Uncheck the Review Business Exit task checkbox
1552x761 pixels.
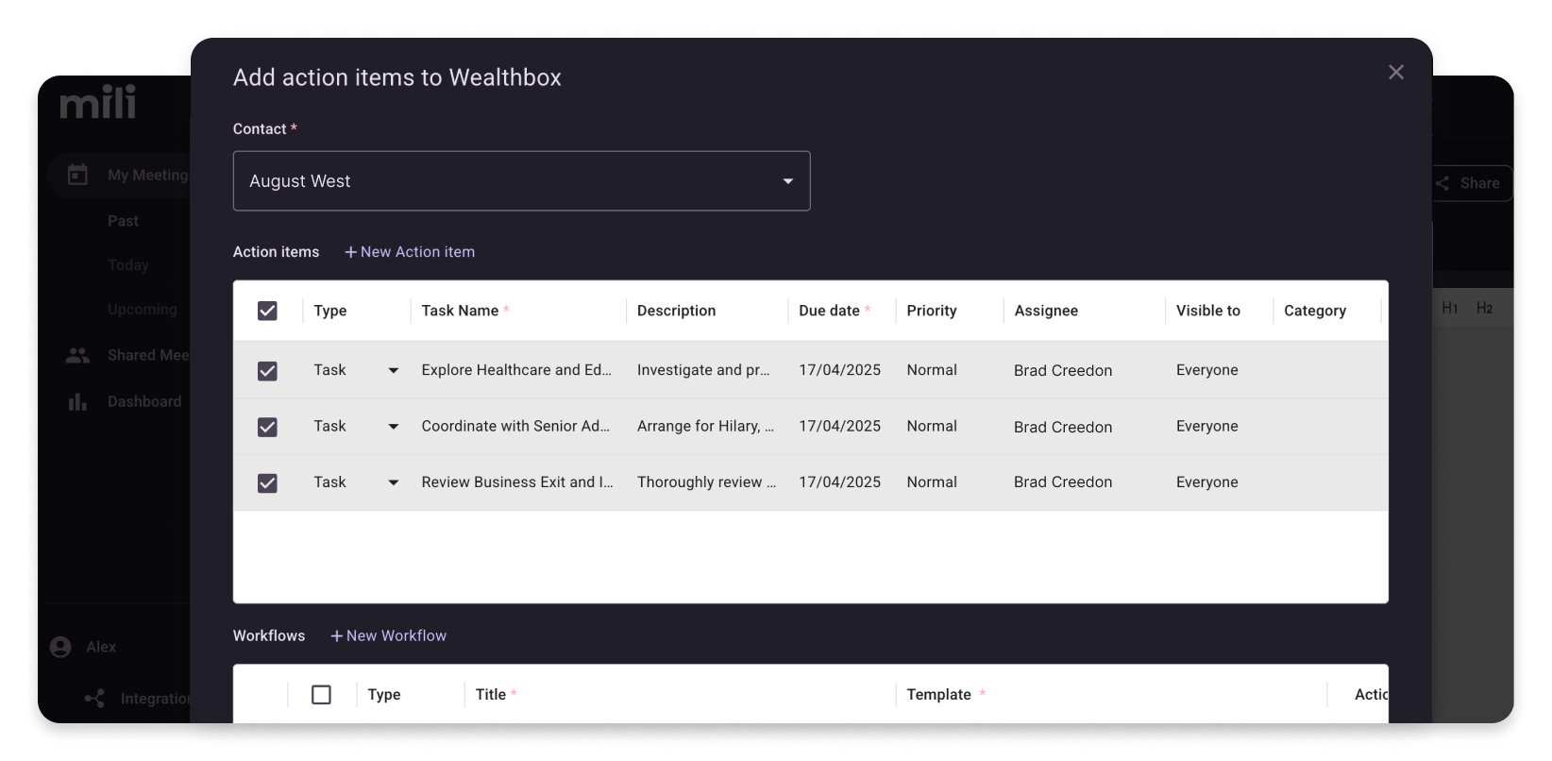click(267, 483)
